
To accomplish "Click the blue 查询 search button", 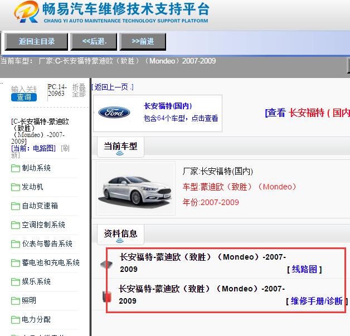I will coord(24,98).
